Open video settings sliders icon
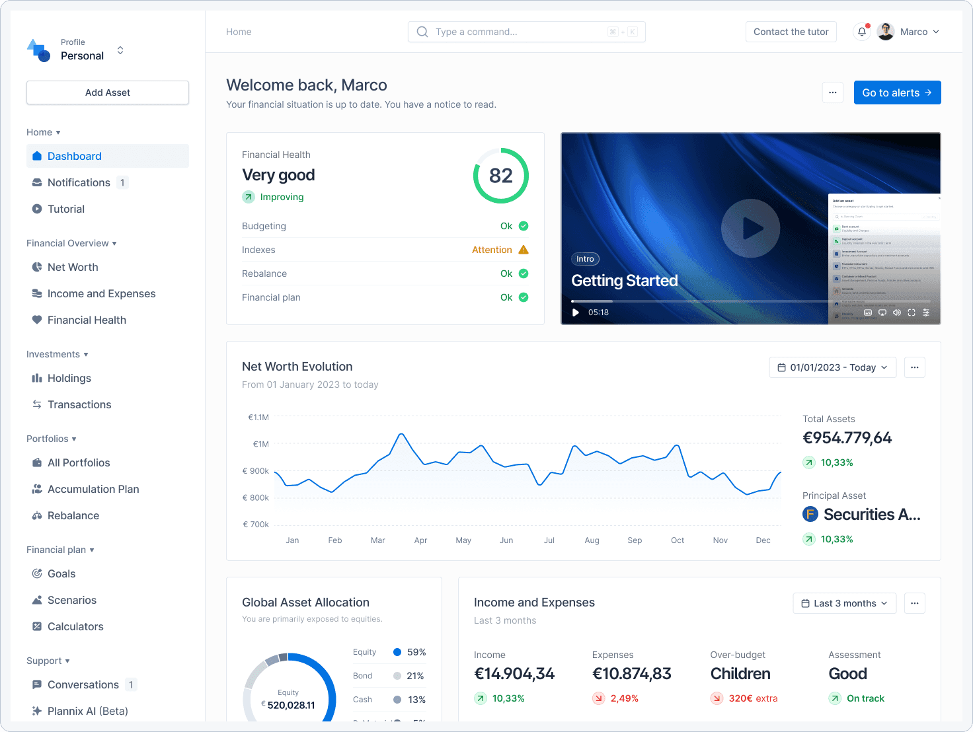 [926, 312]
